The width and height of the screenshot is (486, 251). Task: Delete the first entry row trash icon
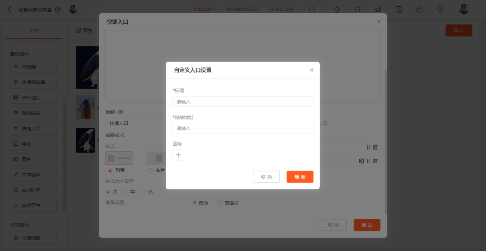pyautogui.click(x=375, y=147)
